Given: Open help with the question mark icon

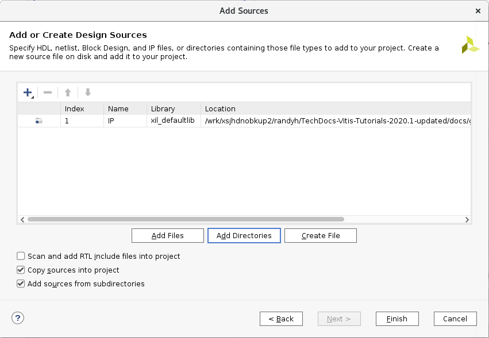Looking at the screenshot, I should click(18, 318).
